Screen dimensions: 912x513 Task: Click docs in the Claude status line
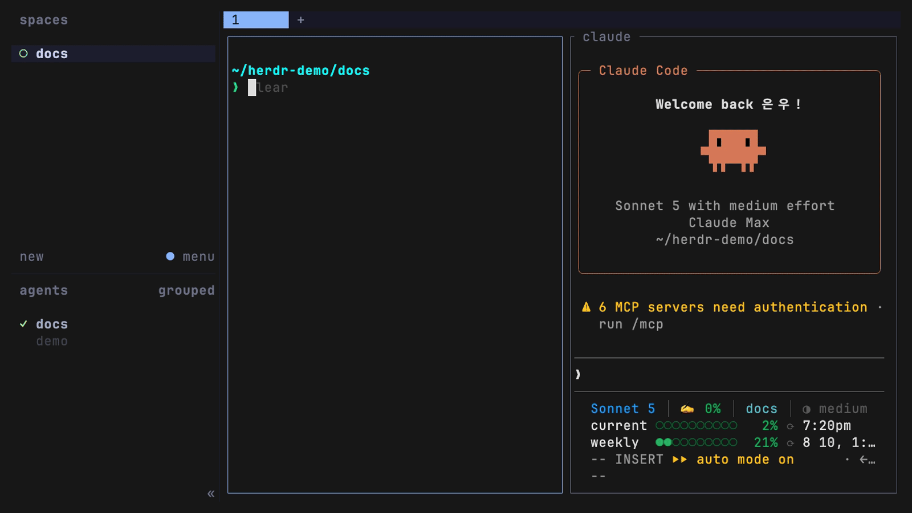(x=762, y=409)
